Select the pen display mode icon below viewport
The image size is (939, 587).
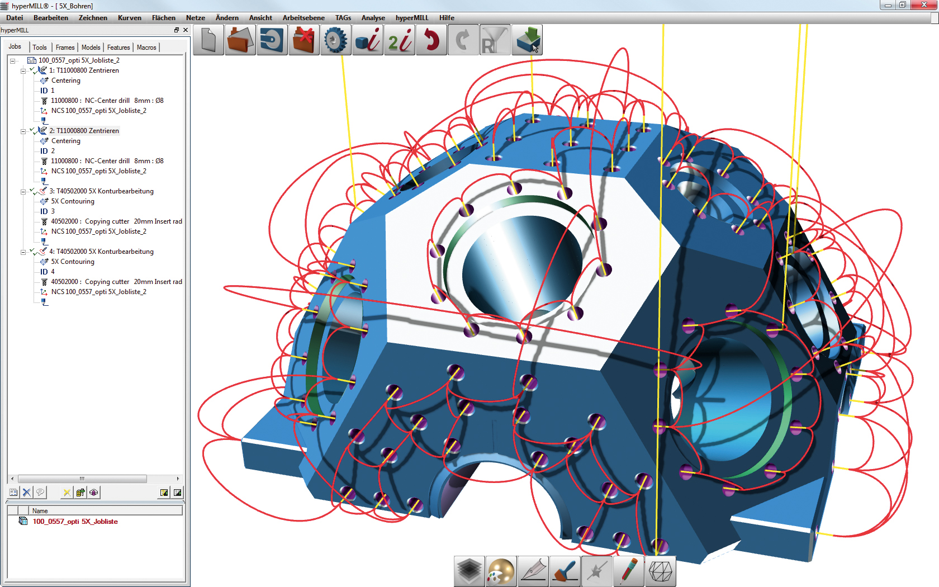(533, 571)
